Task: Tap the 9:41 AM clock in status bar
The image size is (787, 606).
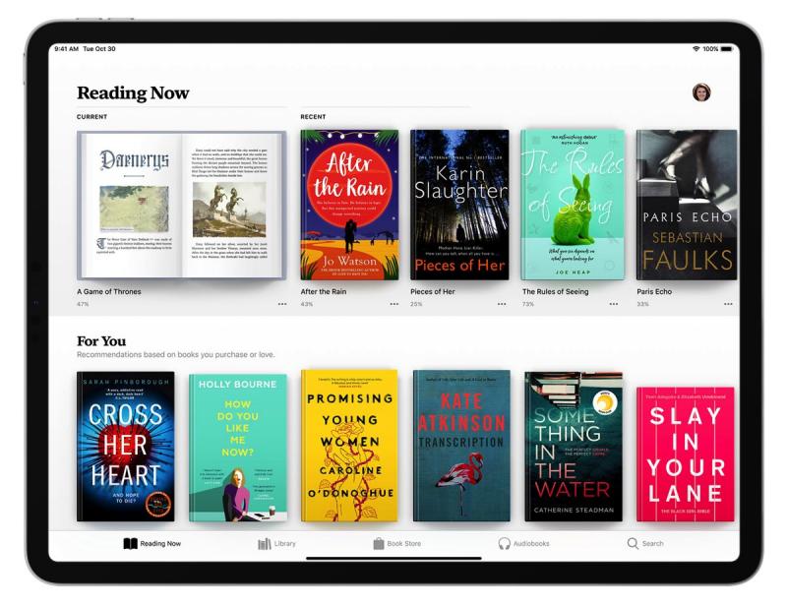Action: coord(66,49)
